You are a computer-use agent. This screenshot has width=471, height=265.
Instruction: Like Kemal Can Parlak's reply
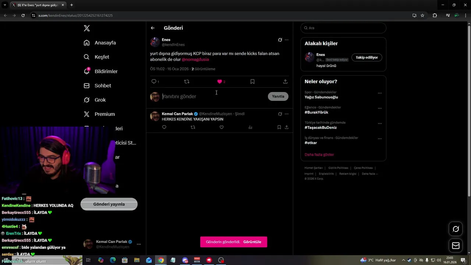(x=222, y=127)
